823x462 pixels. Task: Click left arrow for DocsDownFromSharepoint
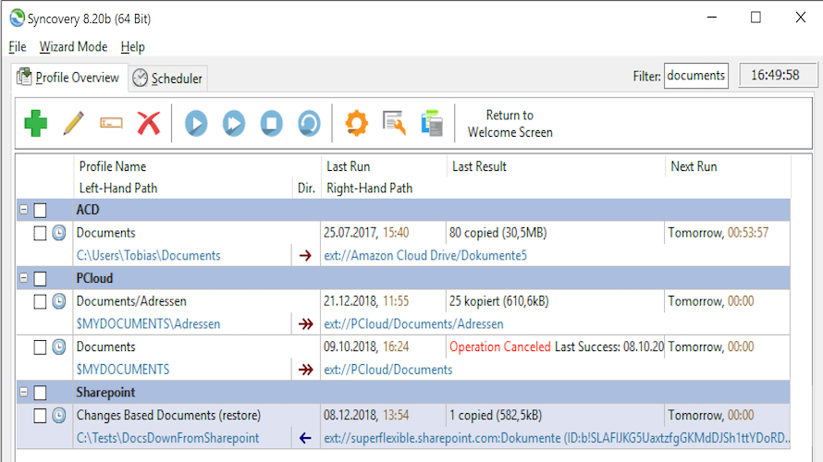(305, 438)
